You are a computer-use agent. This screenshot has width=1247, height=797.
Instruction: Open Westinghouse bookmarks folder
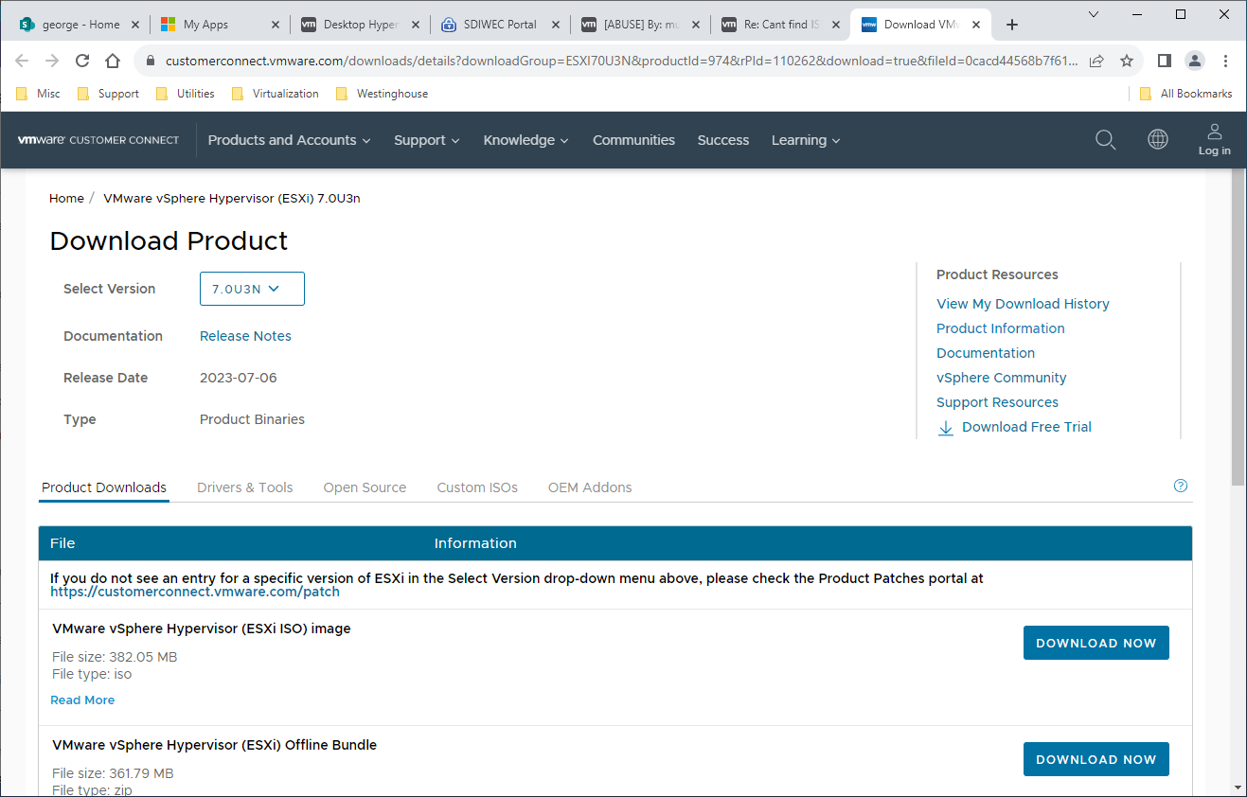pyautogui.click(x=382, y=94)
